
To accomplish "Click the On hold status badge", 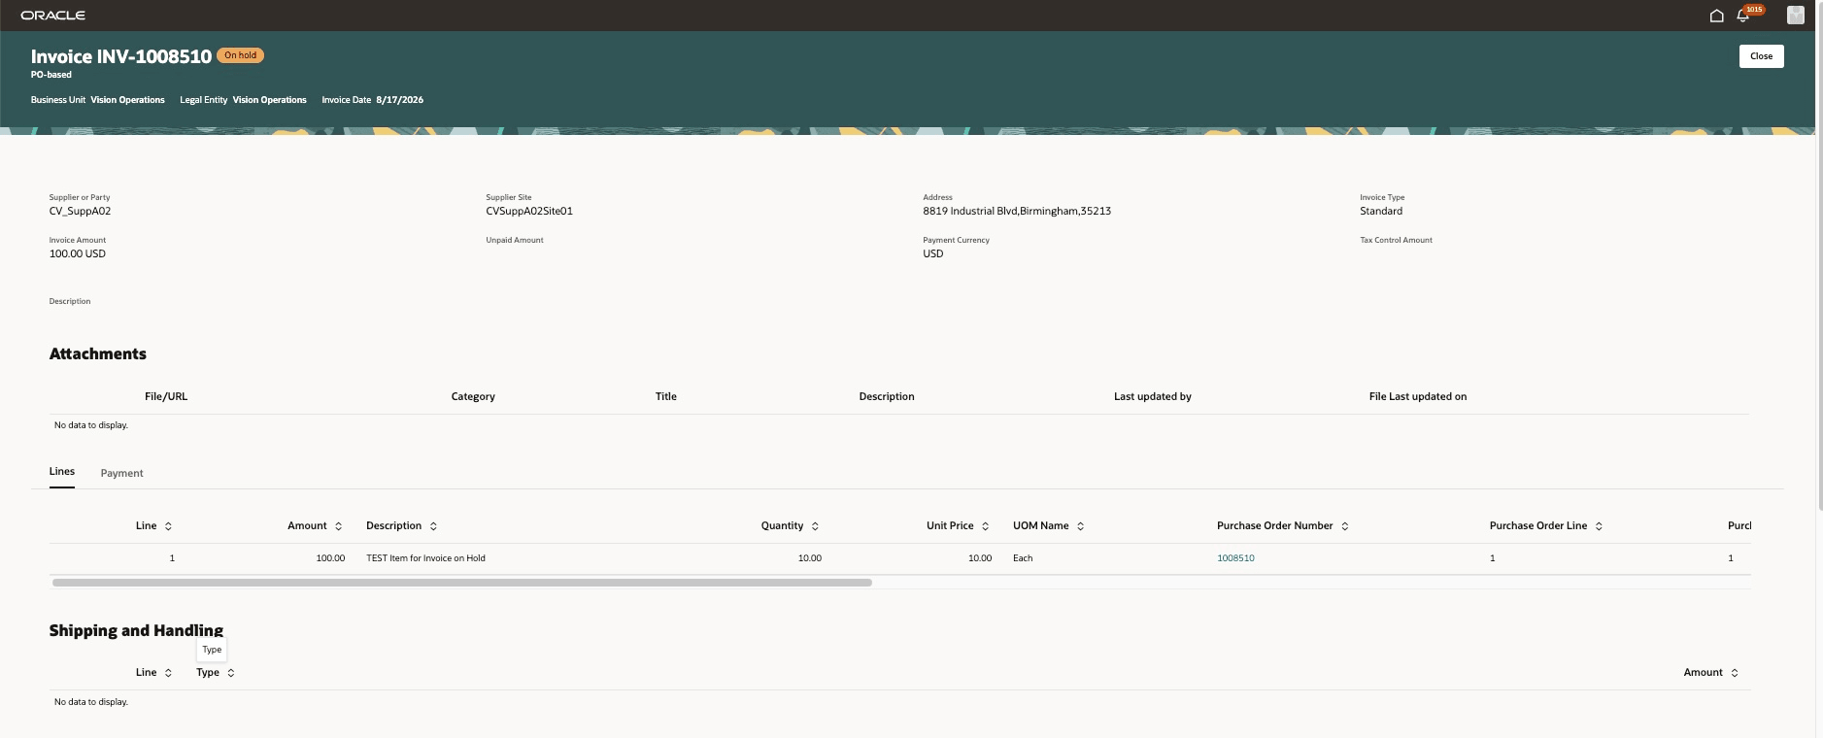I will (x=240, y=55).
